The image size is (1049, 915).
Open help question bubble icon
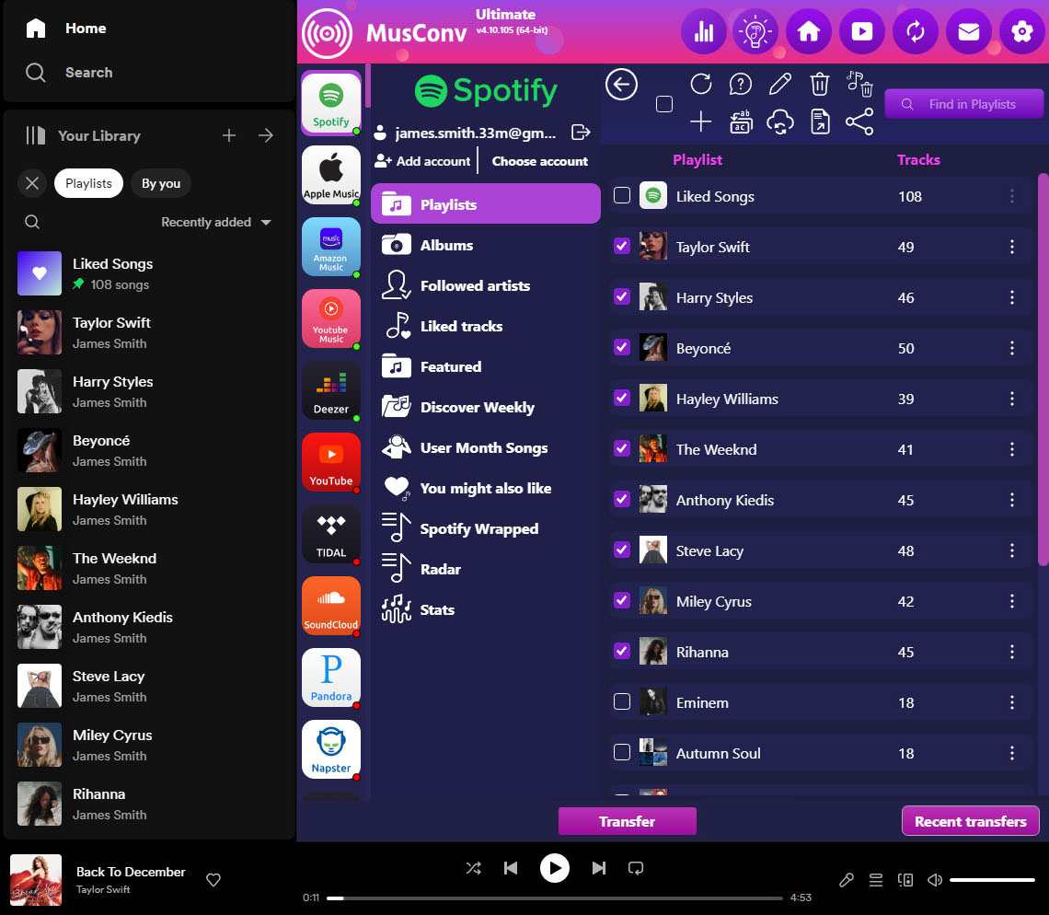(x=741, y=84)
